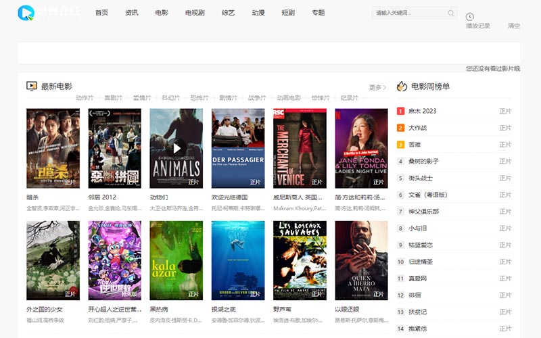Image resolution: width=541 pixels, height=338 pixels.
Task: Select 动画电影 category filter
Action: (x=289, y=98)
